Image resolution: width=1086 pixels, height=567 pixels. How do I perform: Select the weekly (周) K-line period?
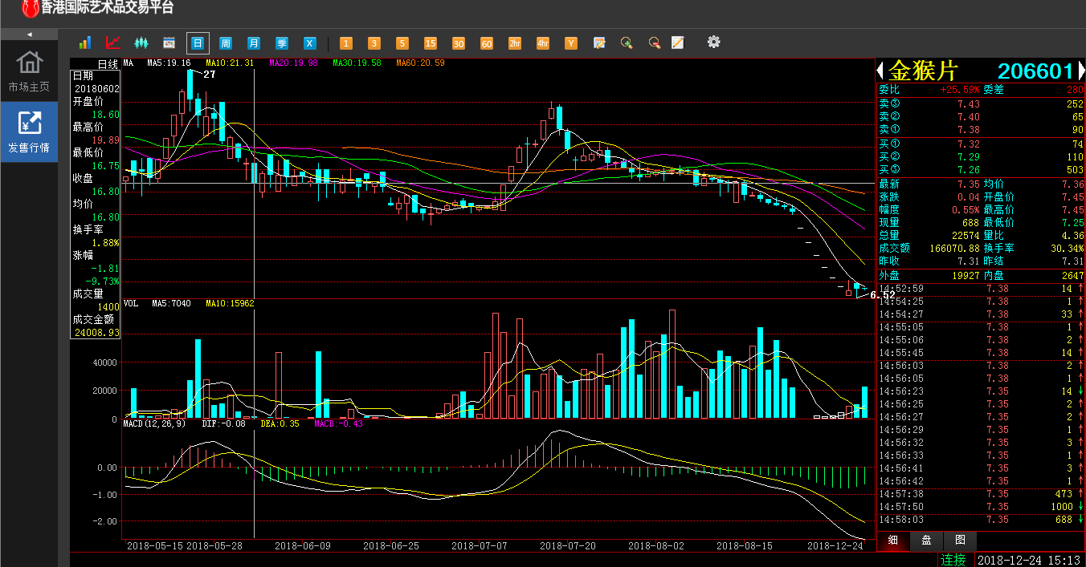226,43
